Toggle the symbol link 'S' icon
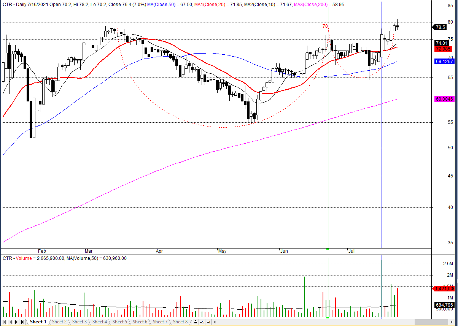 pyautogui.click(x=202, y=322)
